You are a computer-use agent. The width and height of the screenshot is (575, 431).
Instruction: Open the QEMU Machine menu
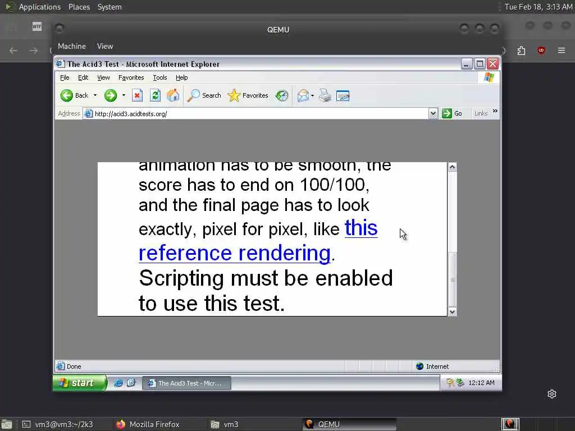pos(72,46)
